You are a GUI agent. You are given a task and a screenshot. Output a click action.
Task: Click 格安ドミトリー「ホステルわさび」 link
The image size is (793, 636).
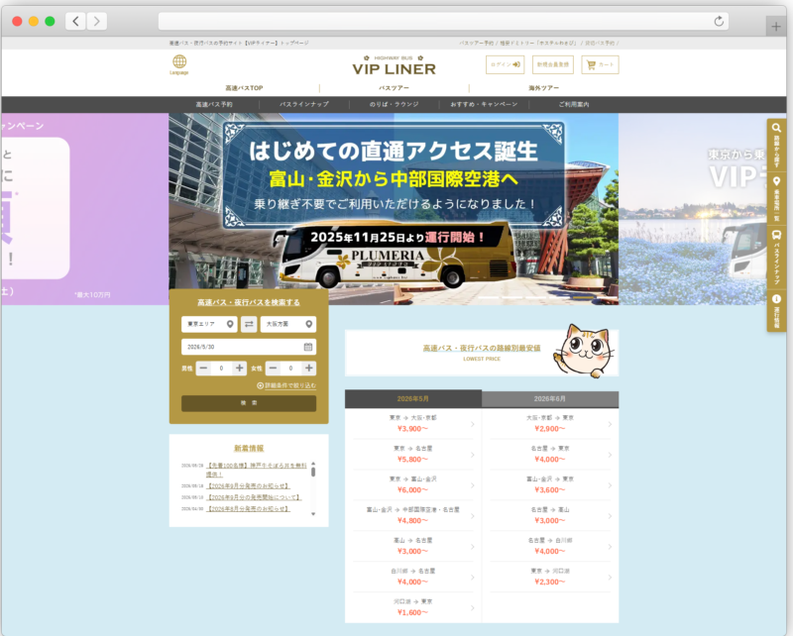537,43
